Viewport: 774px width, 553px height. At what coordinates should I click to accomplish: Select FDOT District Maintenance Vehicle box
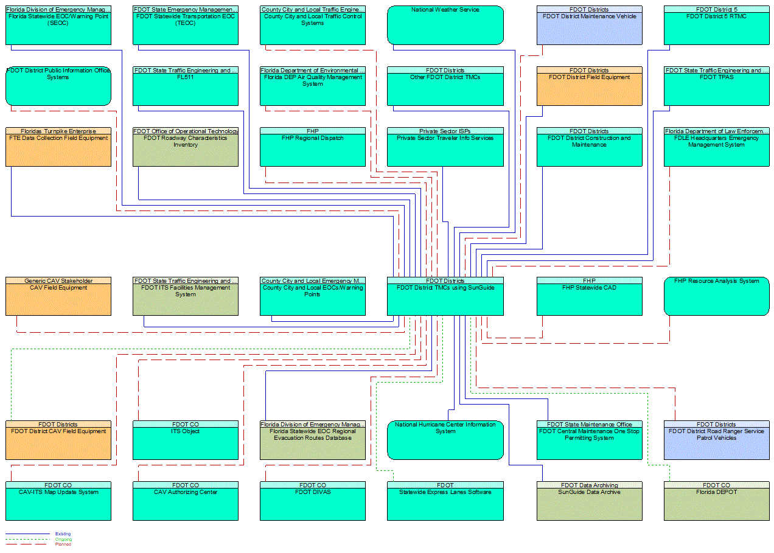coord(589,25)
